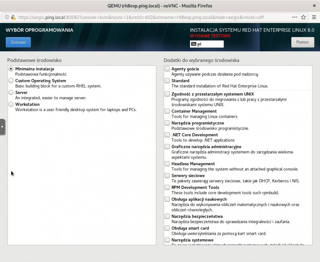Toggle the Narzędzia systemowe checkbox
320x262 pixels.
[167, 240]
